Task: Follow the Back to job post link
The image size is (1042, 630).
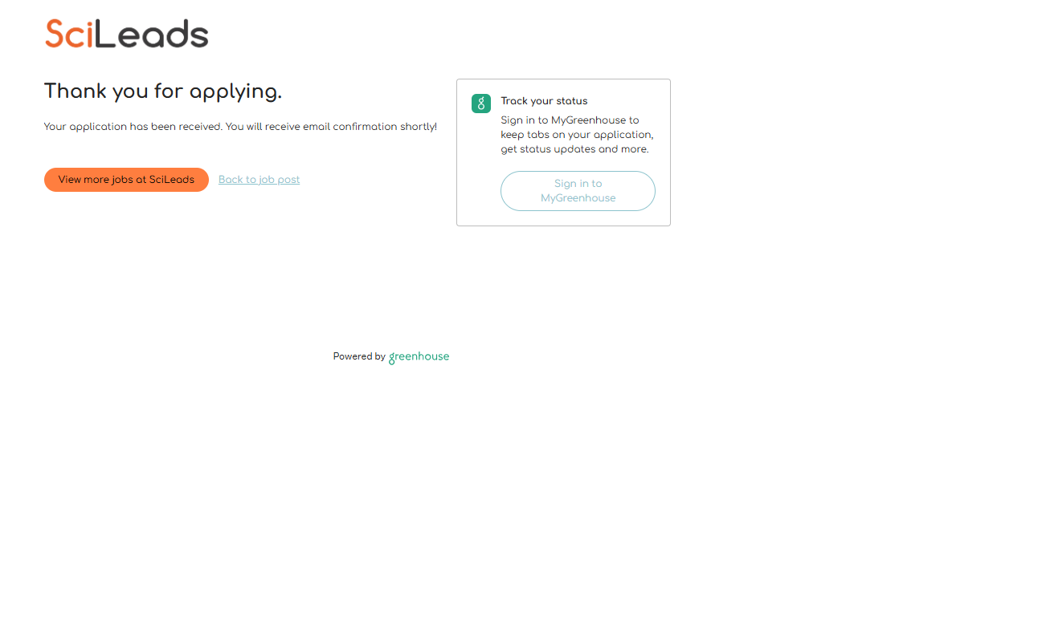Action: [259, 180]
